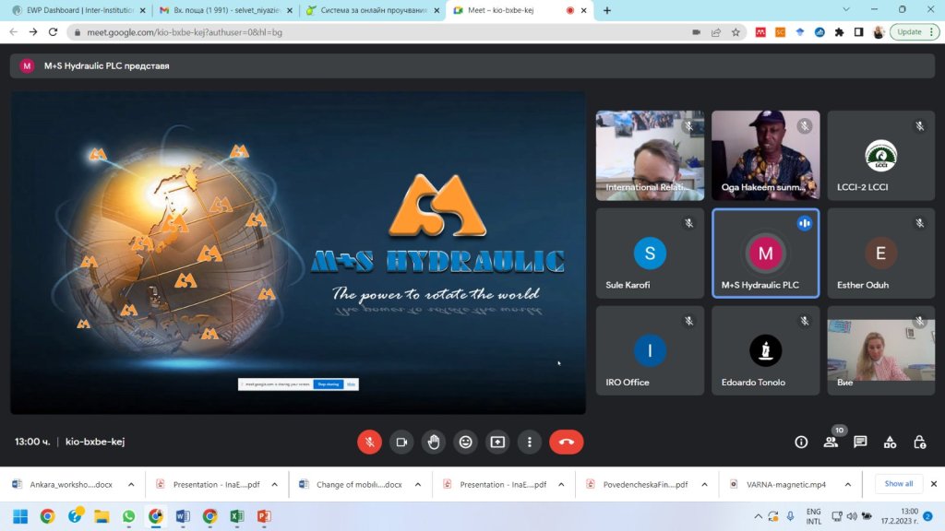Go back in browser history
The height and width of the screenshot is (531, 945).
13,32
